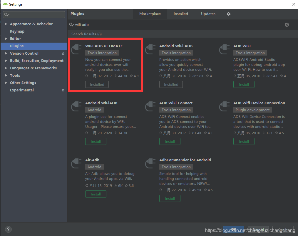Click the ADB Wifi Device Connection icon
Screen dimensions: 298x236
[225, 106]
